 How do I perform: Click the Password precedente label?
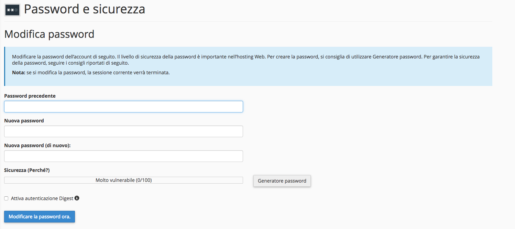[x=30, y=96]
